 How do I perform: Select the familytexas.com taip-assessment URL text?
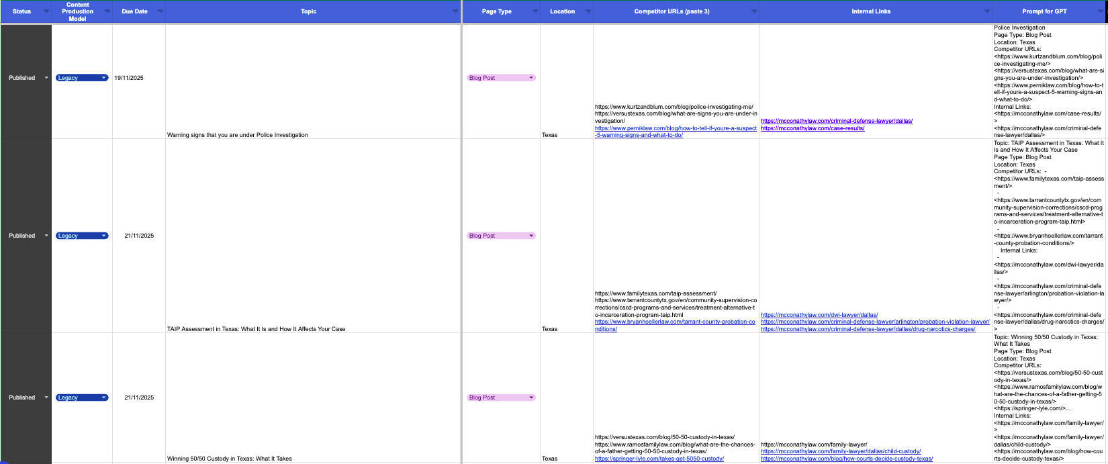656,293
